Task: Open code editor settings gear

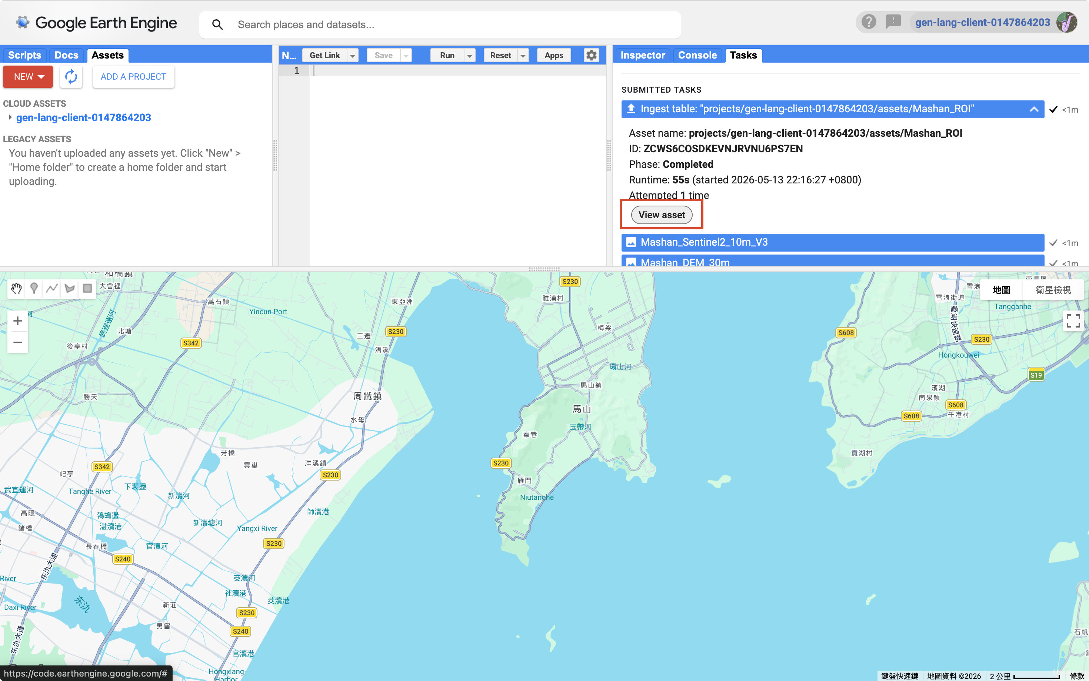Action: pyautogui.click(x=591, y=55)
